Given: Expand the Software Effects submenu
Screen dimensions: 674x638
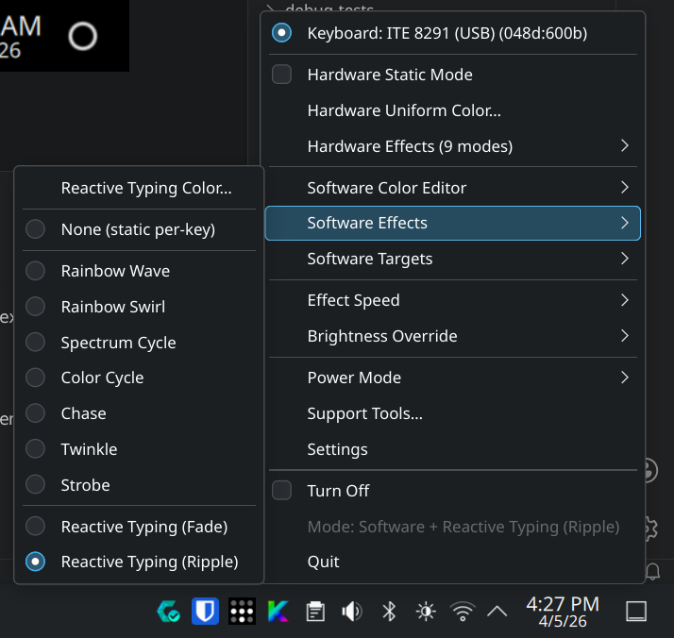Looking at the screenshot, I should [452, 223].
